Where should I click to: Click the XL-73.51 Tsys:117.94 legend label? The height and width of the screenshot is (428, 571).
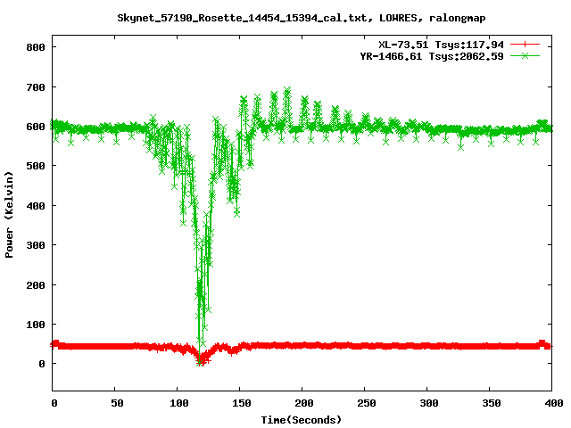click(x=441, y=45)
